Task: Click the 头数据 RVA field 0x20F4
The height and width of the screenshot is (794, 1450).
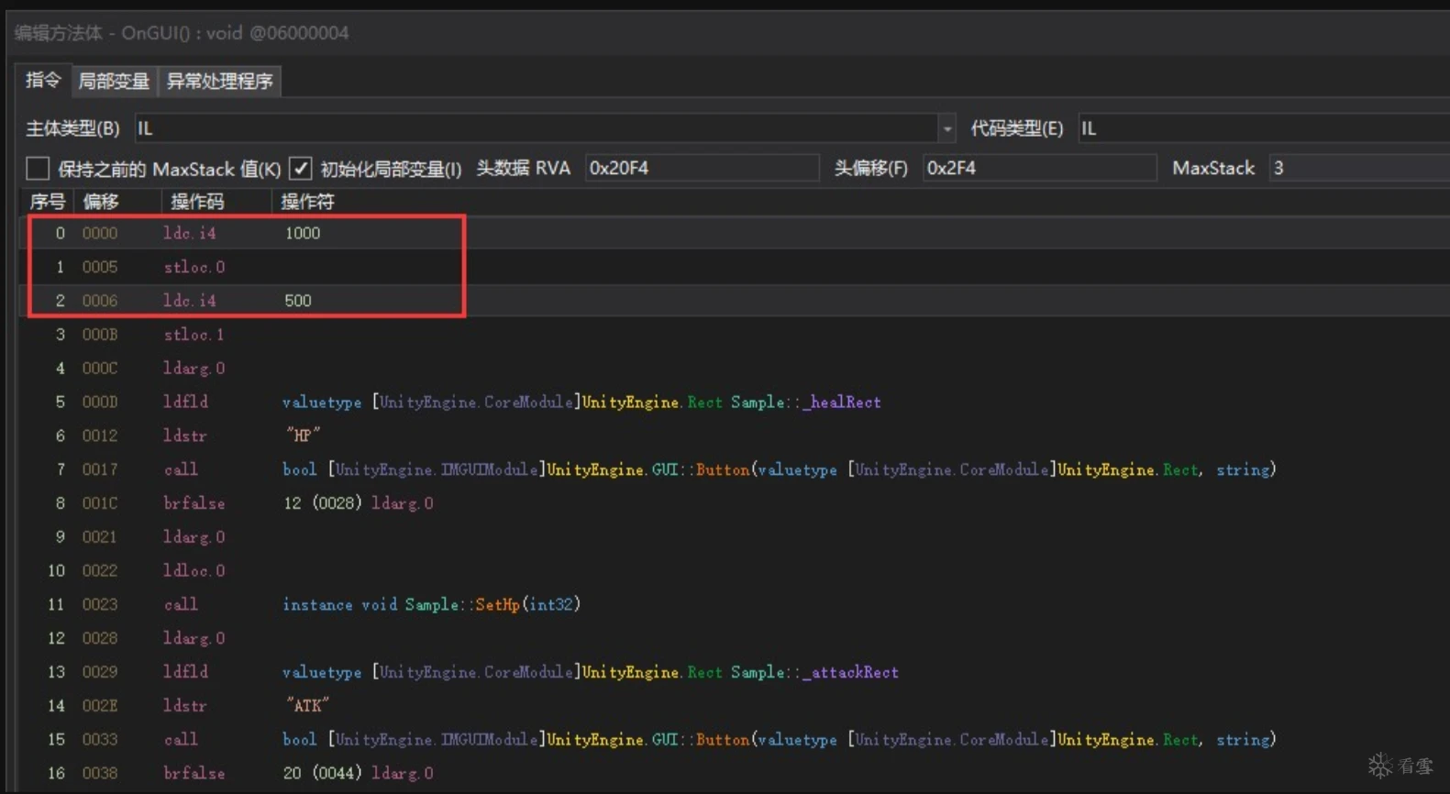Action: pyautogui.click(x=701, y=169)
